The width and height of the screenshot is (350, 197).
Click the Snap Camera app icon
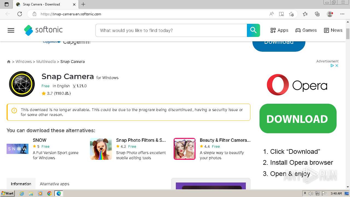pyautogui.click(x=22, y=84)
